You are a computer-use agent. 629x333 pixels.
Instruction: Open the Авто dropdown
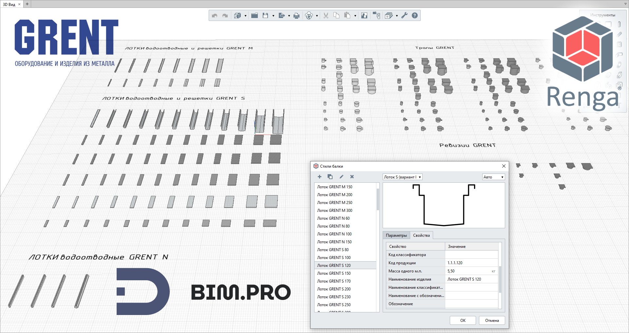click(x=493, y=177)
